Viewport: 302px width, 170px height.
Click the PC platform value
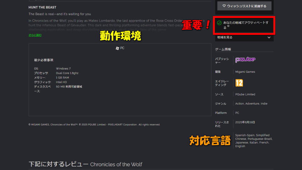tap(237, 113)
